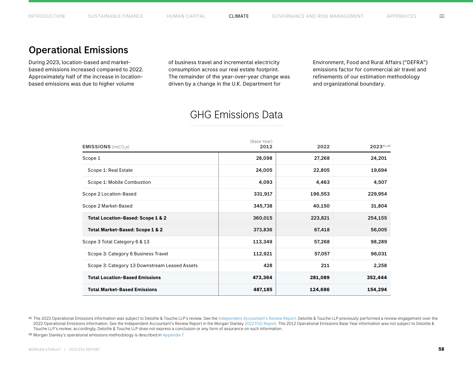Open the Appendix 7 link
Image resolution: width=473 pixels, height=365 pixels.
click(173, 335)
